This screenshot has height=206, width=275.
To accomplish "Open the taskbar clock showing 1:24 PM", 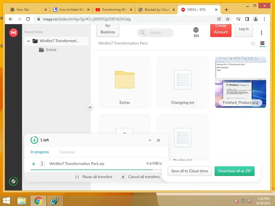I will coord(263,201).
